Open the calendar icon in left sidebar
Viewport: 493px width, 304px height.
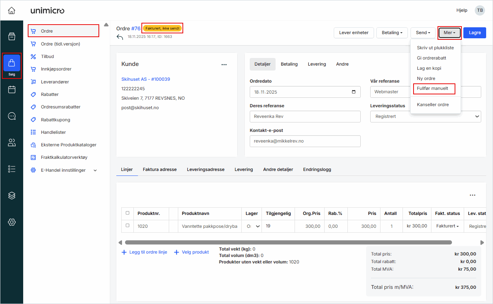click(x=12, y=90)
